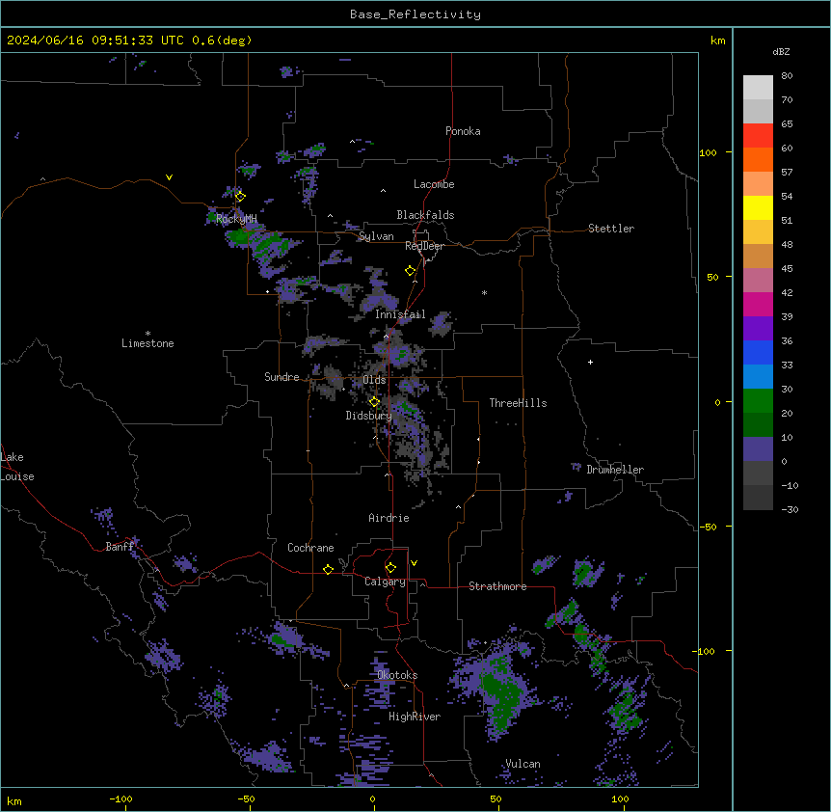
Task: Click the asterisk marker above Limestone
Action: click(x=147, y=334)
